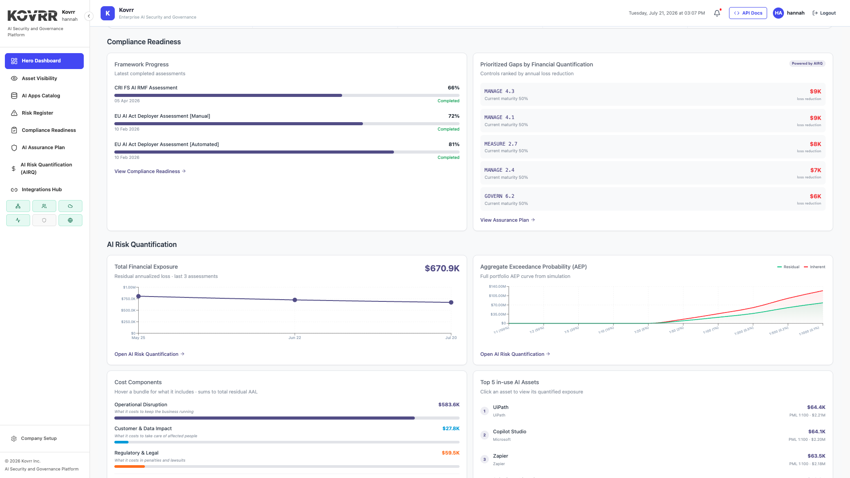
Task: Follow View Compliance Readiness link
Action: coord(150,171)
